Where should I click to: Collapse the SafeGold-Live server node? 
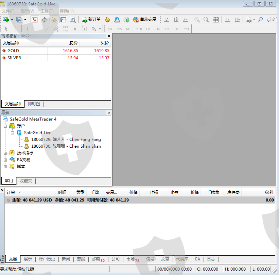12,133
